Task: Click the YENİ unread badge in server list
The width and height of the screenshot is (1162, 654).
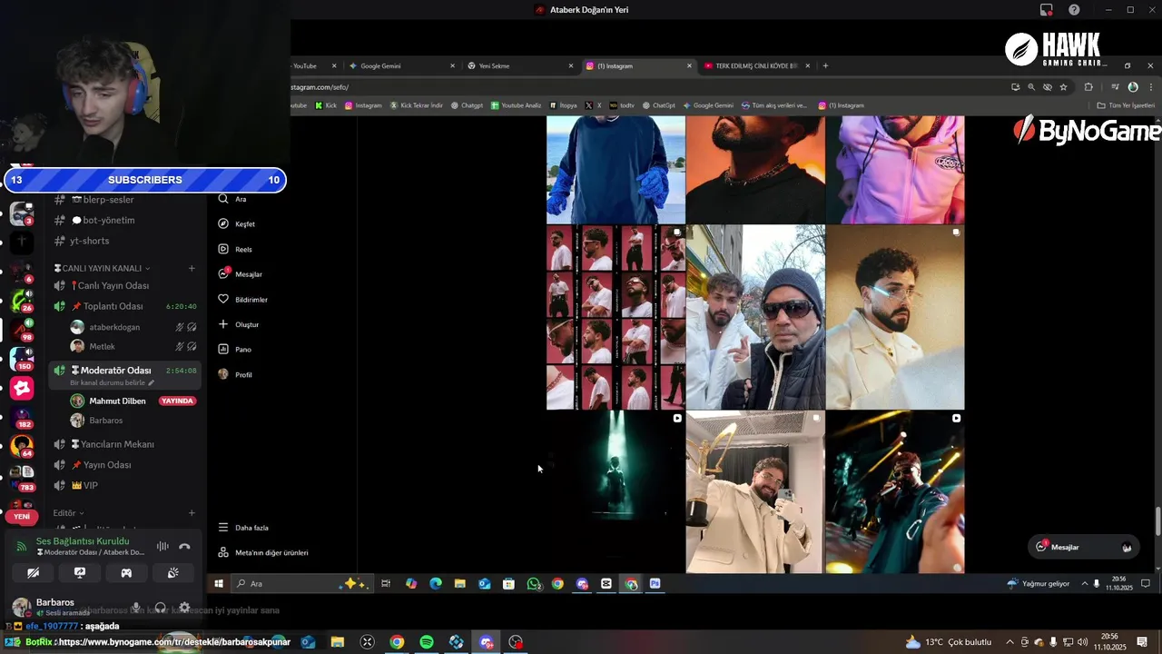Action: click(x=22, y=516)
